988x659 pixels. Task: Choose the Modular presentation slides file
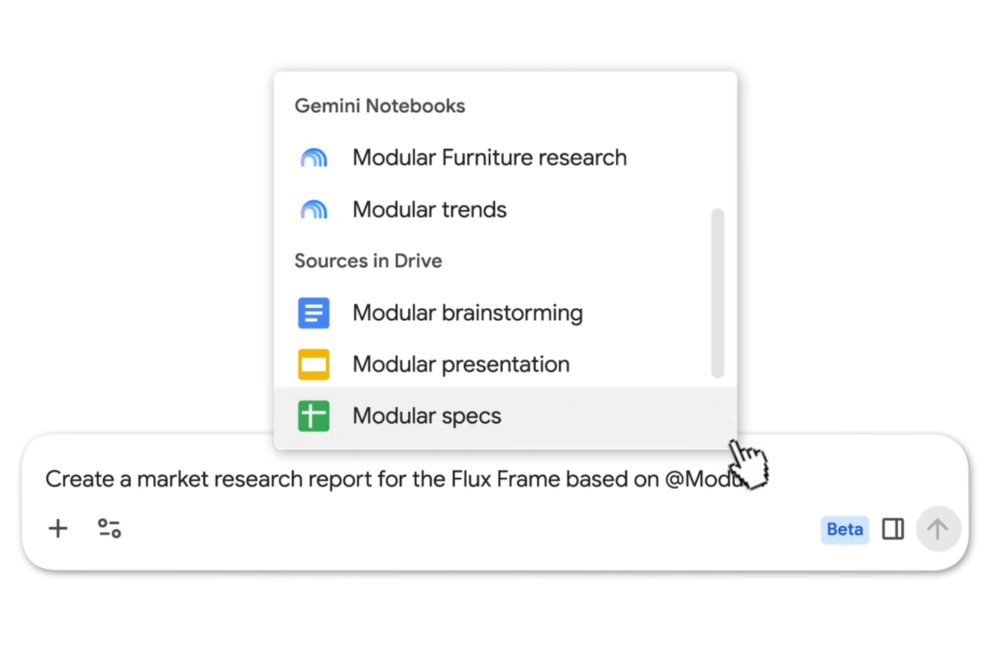(x=505, y=364)
